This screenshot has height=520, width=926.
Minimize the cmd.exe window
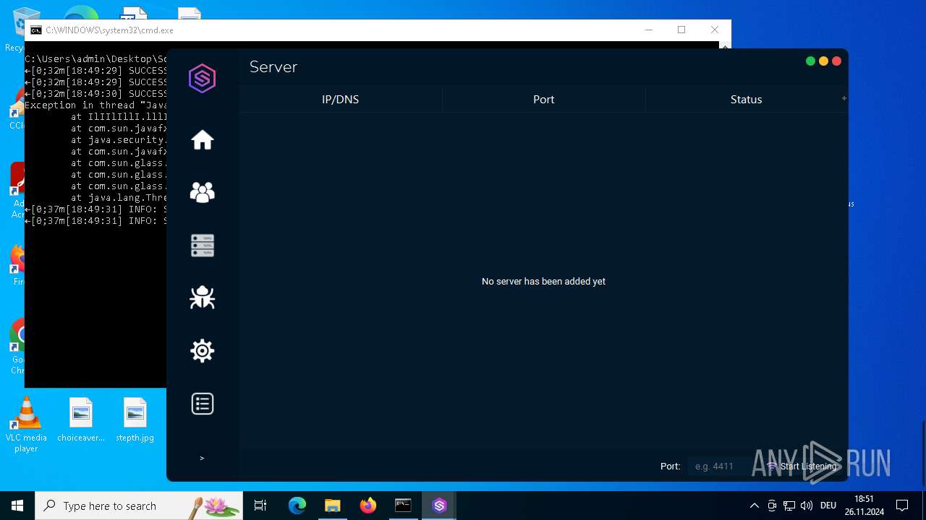pos(648,30)
